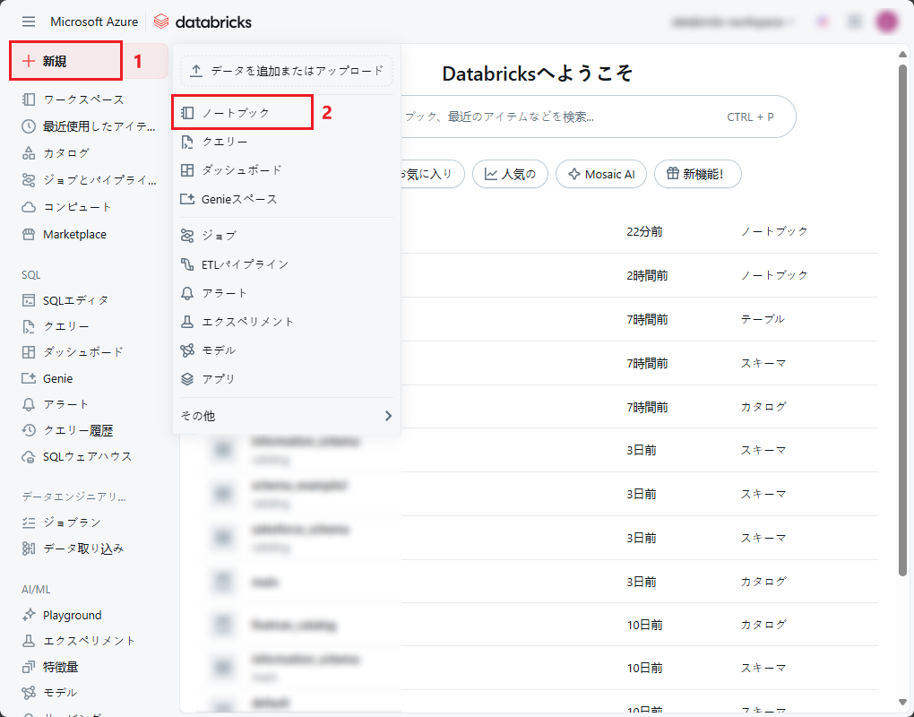Open カタログ in sidebar
Viewport: 914px width, 717px height.
[56, 152]
